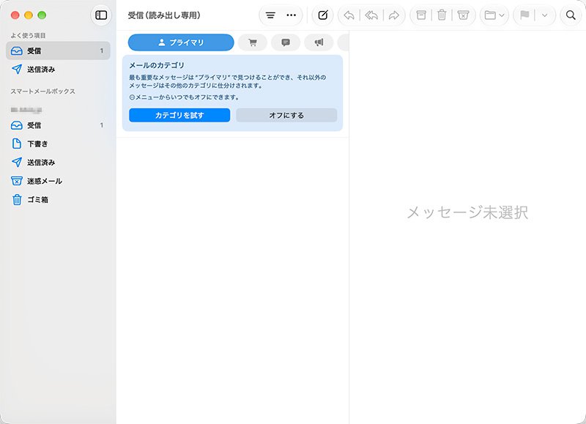Switch to the speech bubble updates tab
This screenshot has width=586, height=424.
click(x=286, y=42)
